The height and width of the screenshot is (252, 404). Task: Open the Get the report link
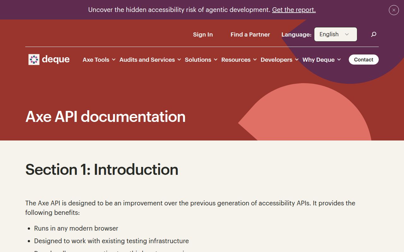point(294,10)
